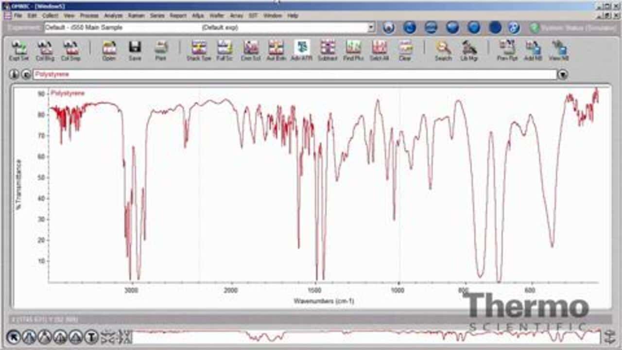Open the Lib Mgr library manager
622x350 pixels.
(469, 51)
